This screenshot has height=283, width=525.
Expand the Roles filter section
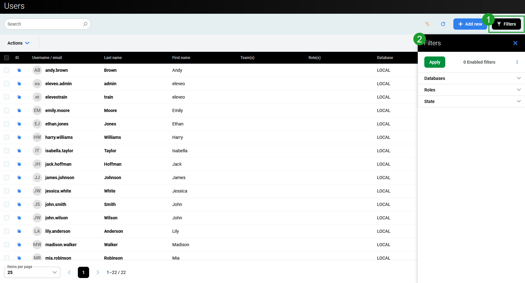pyautogui.click(x=471, y=90)
